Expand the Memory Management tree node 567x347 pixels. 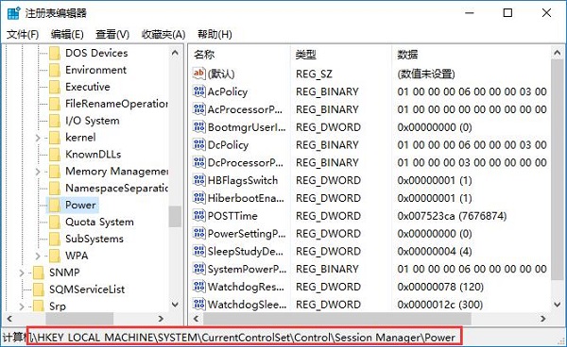[x=38, y=172]
